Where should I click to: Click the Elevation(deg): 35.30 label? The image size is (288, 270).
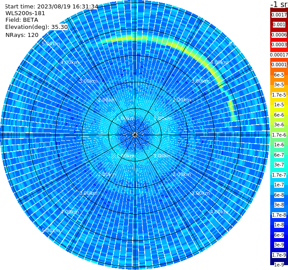pos(37,27)
